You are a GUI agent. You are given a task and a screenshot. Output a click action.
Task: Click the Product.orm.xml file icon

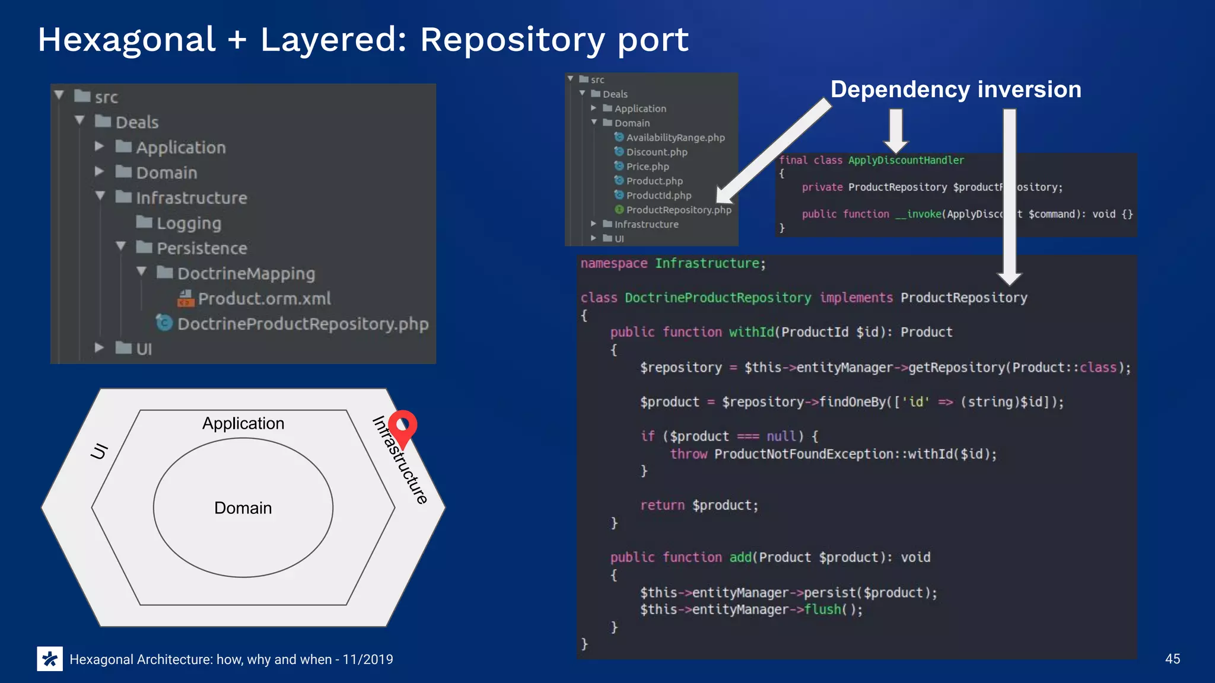click(x=186, y=298)
